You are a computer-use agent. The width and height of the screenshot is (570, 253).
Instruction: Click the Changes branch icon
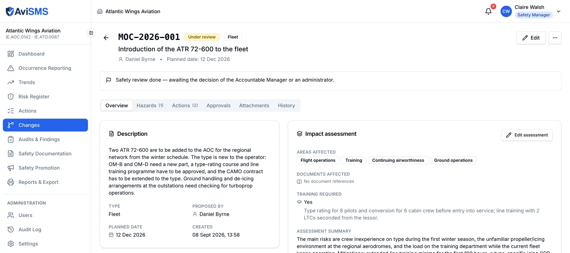coord(11,125)
